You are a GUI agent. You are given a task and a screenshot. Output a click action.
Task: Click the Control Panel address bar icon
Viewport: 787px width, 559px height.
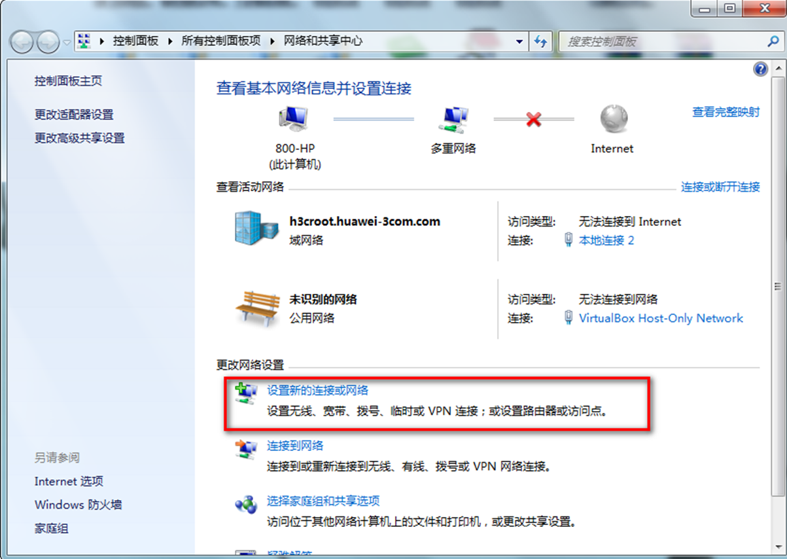point(84,41)
